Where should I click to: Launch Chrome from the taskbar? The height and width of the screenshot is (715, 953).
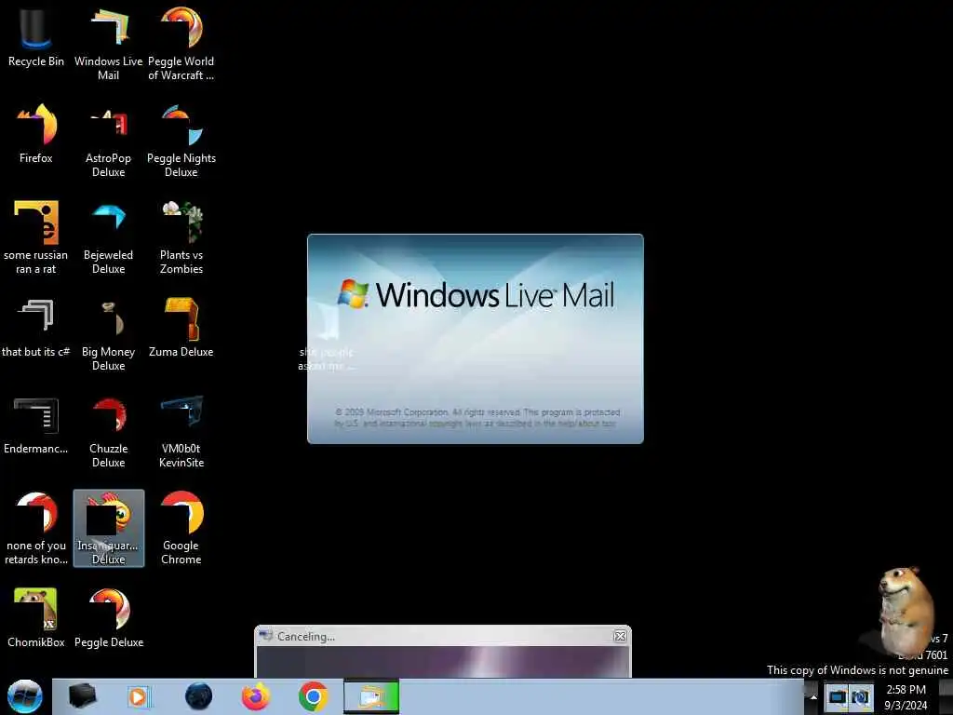coord(313,696)
